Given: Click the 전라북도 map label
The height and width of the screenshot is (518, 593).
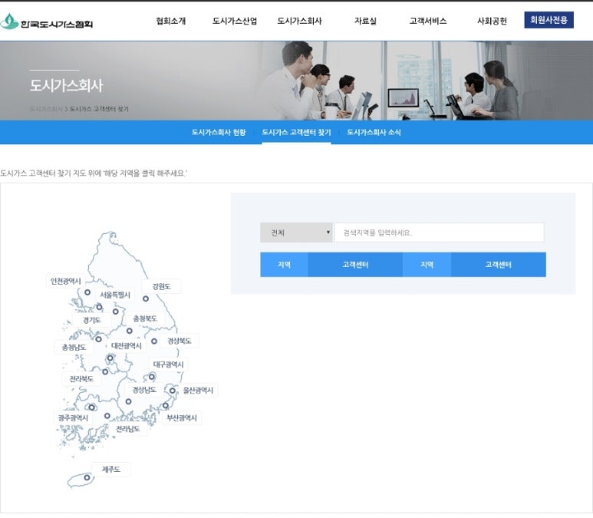Looking at the screenshot, I should (81, 379).
